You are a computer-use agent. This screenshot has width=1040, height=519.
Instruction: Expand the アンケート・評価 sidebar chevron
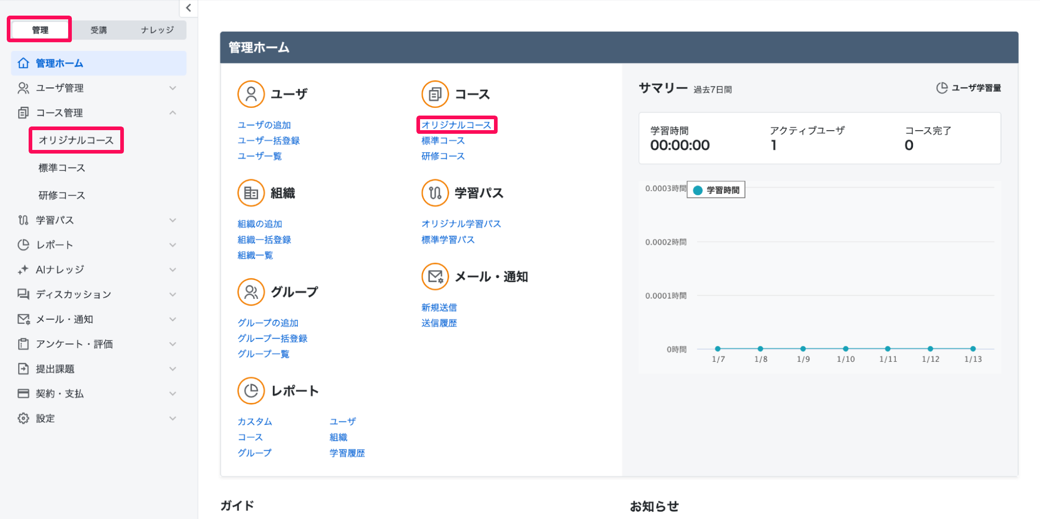point(173,344)
